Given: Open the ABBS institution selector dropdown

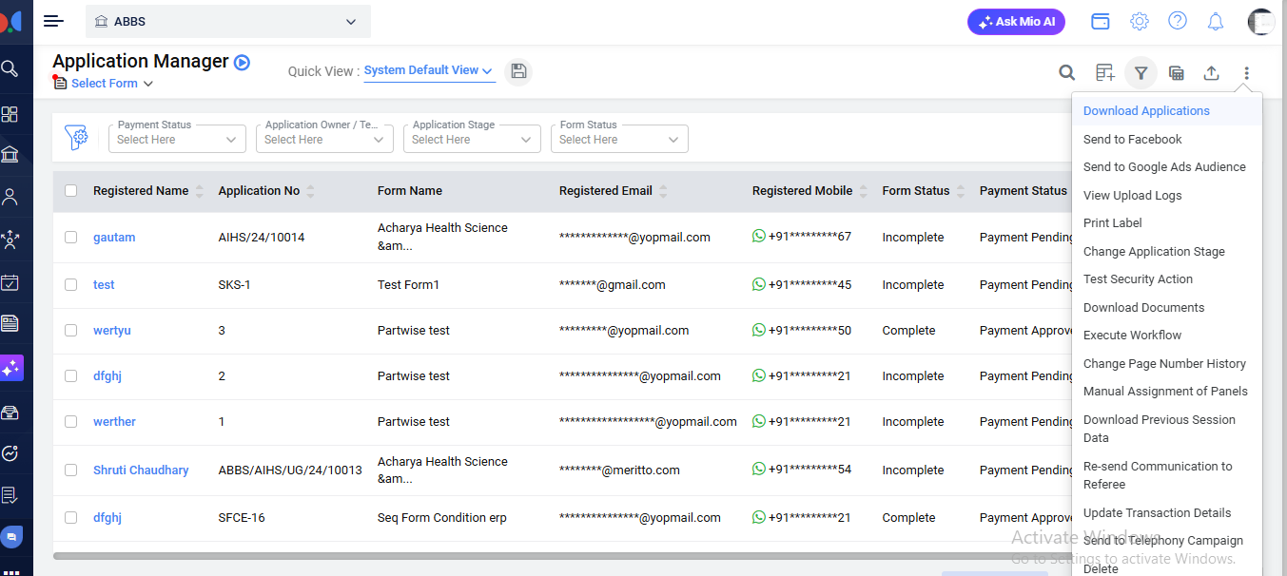Looking at the screenshot, I should 228,21.
